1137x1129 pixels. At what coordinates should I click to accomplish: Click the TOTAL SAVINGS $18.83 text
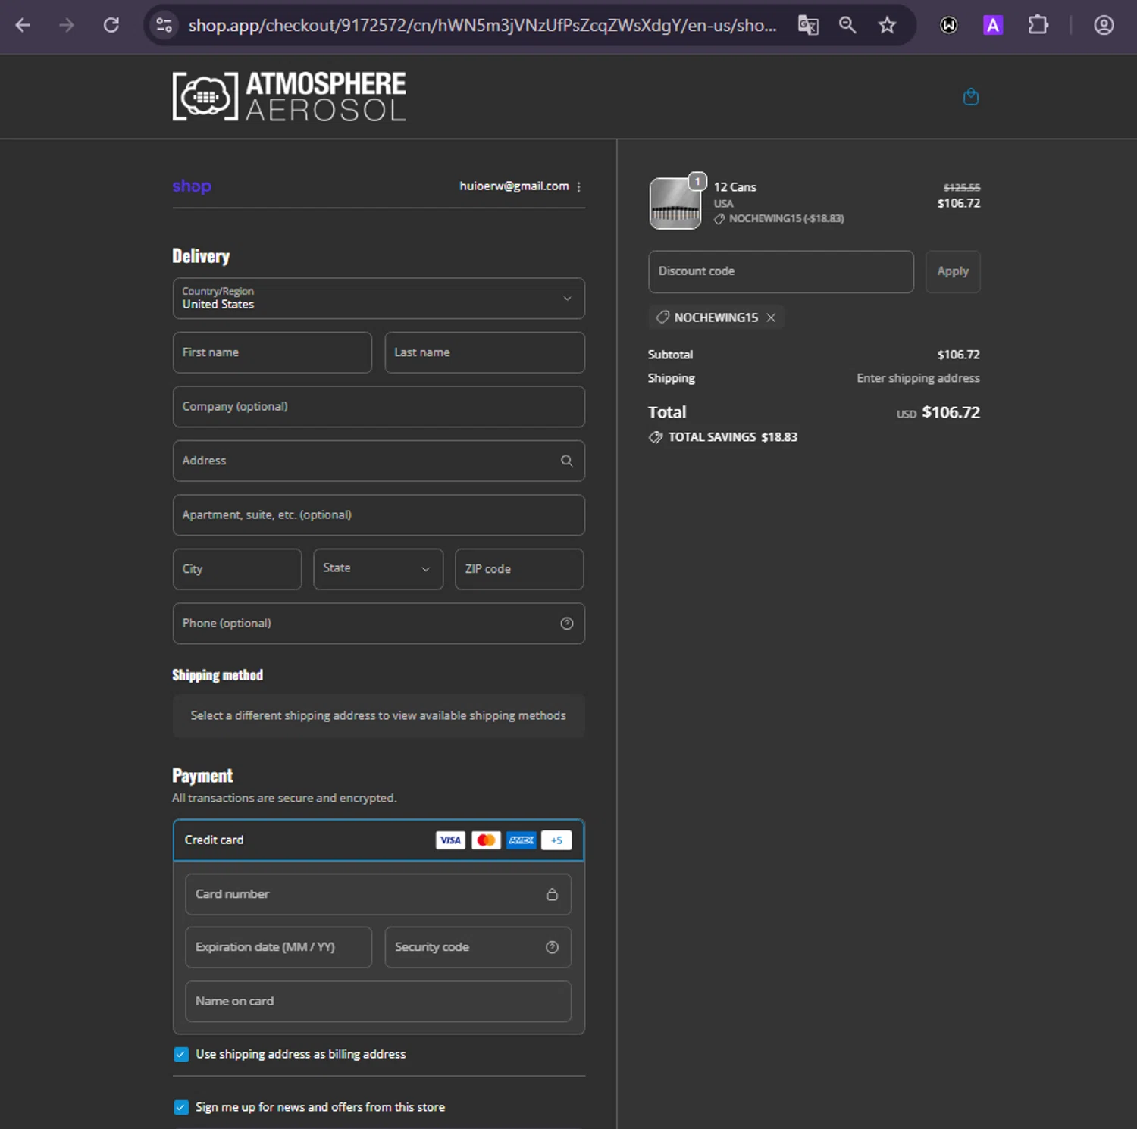point(732,437)
